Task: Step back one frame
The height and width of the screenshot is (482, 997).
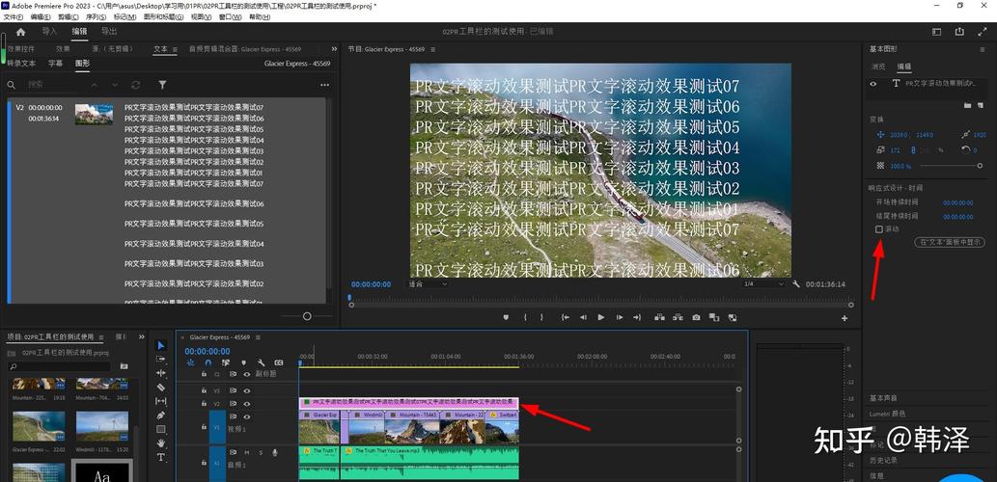Action: (582, 317)
